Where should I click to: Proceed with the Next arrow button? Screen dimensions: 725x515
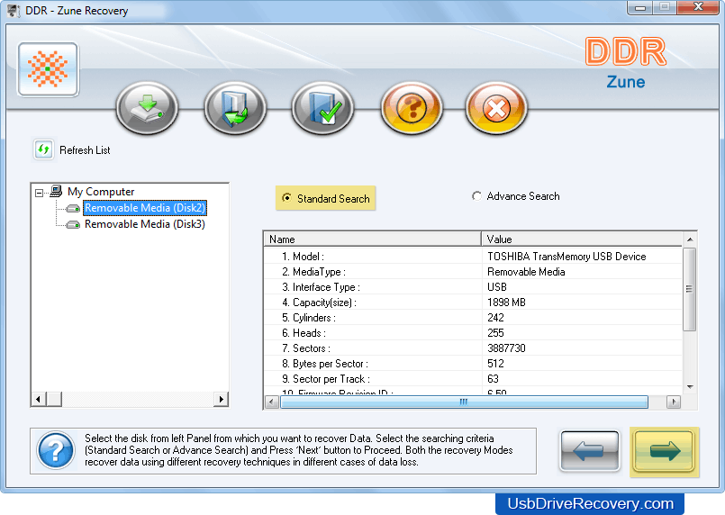point(664,451)
